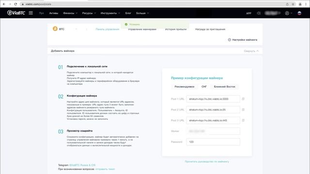Click the green success check icon
The width and height of the screenshot is (310, 174).
click(x=126, y=24)
